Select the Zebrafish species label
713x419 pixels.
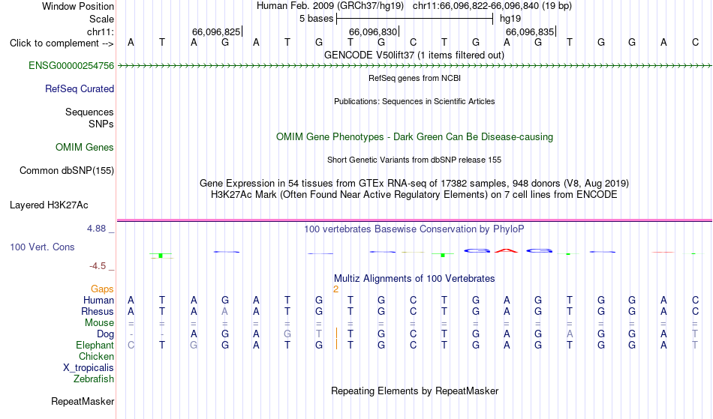click(x=94, y=379)
